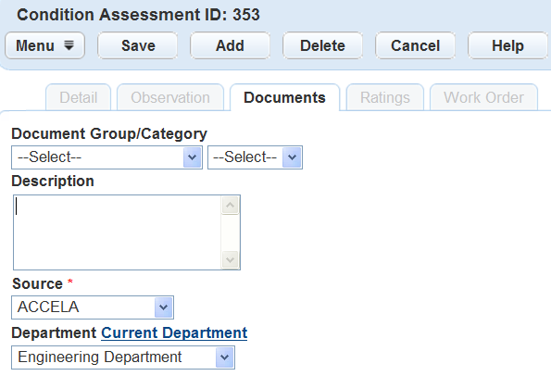Switch to the Observation tab
Image resolution: width=551 pixels, height=376 pixels.
pos(170,97)
